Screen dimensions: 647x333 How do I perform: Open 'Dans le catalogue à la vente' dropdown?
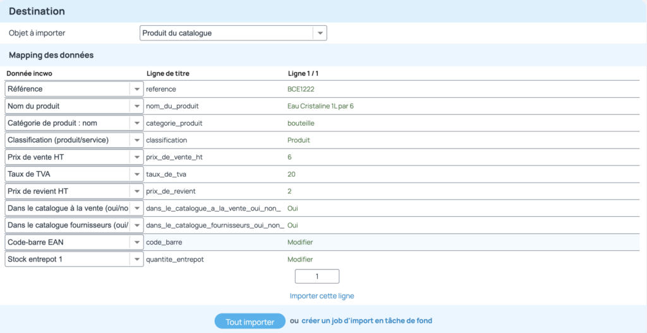75,209
